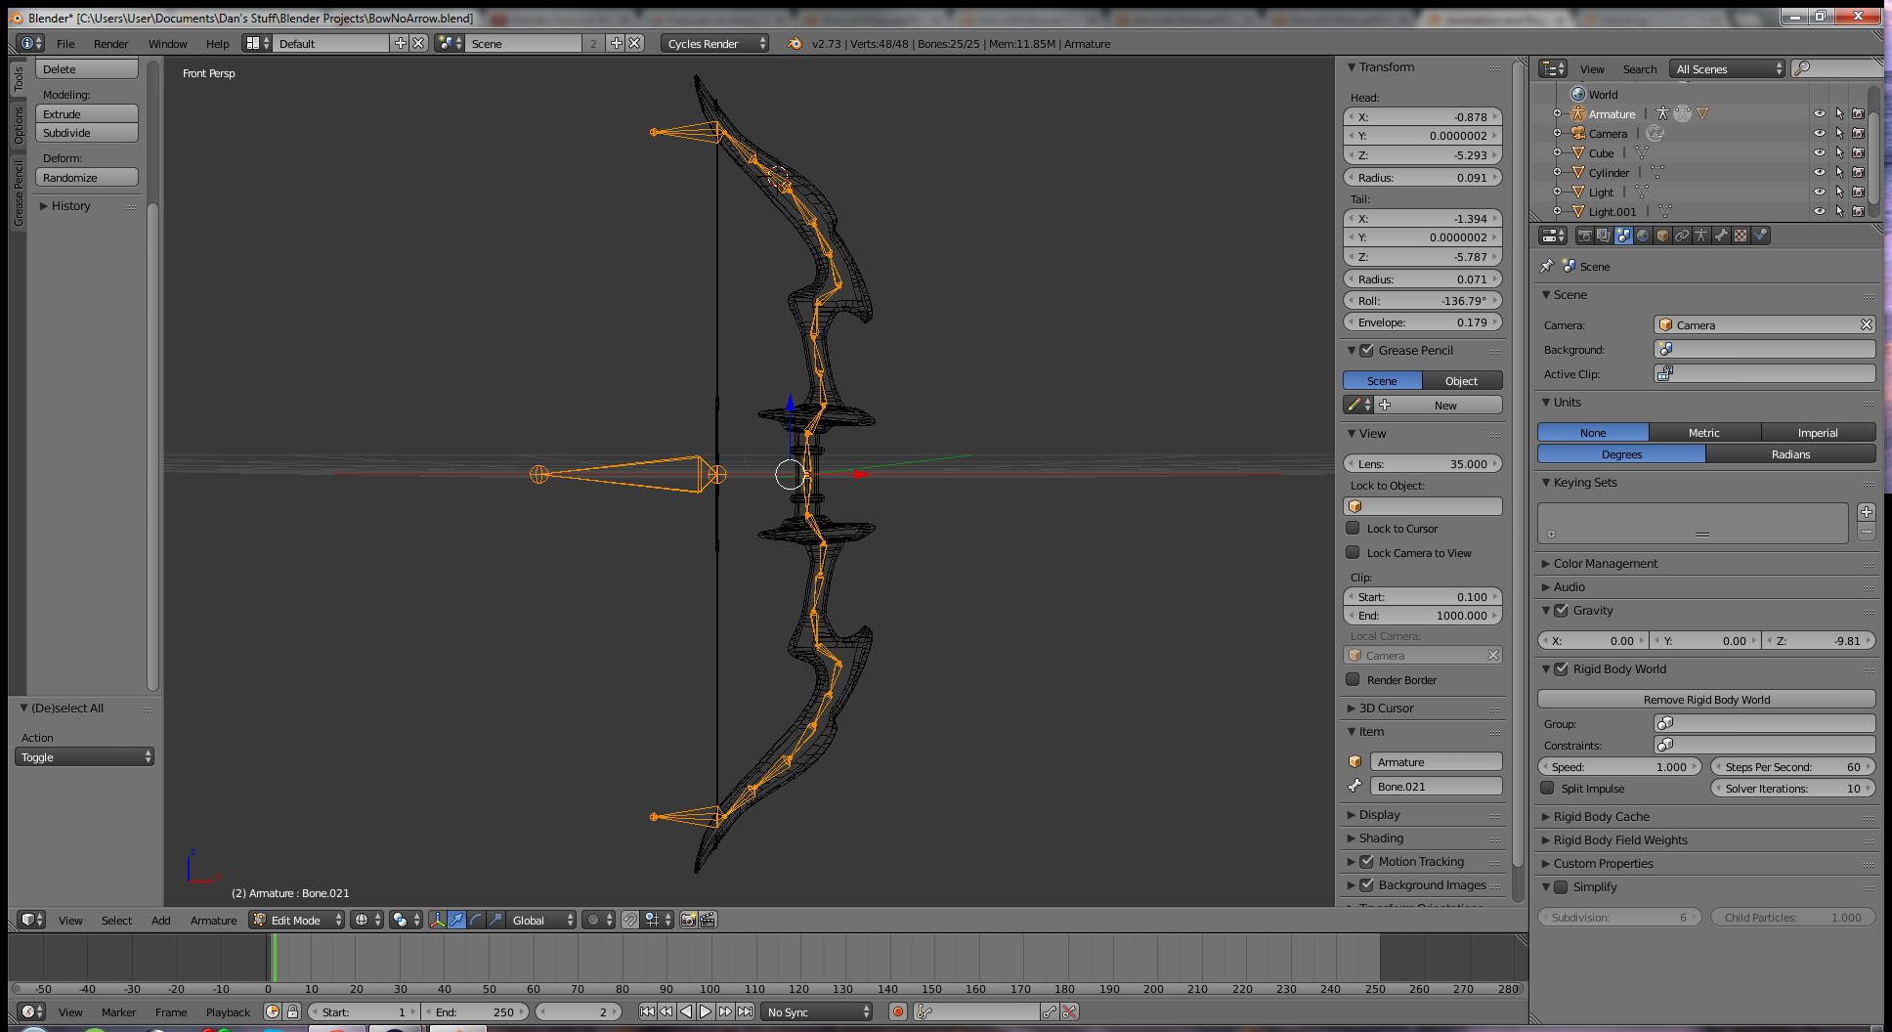The image size is (1892, 1032).
Task: Toggle the timeline frame range lock icon
Action: coord(292,1011)
